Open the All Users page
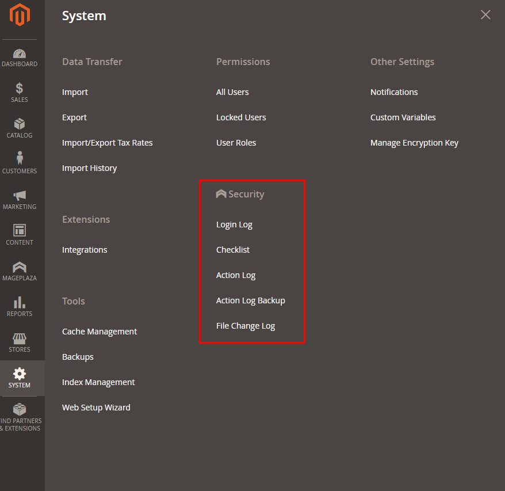This screenshot has height=491, width=505. click(x=232, y=92)
